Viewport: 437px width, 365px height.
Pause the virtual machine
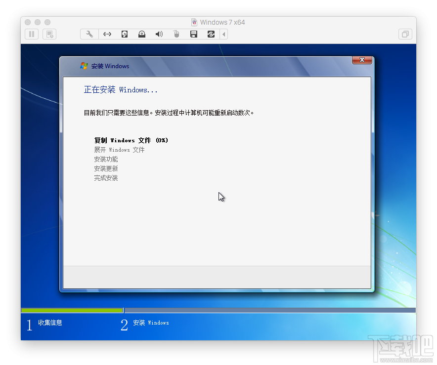31,34
